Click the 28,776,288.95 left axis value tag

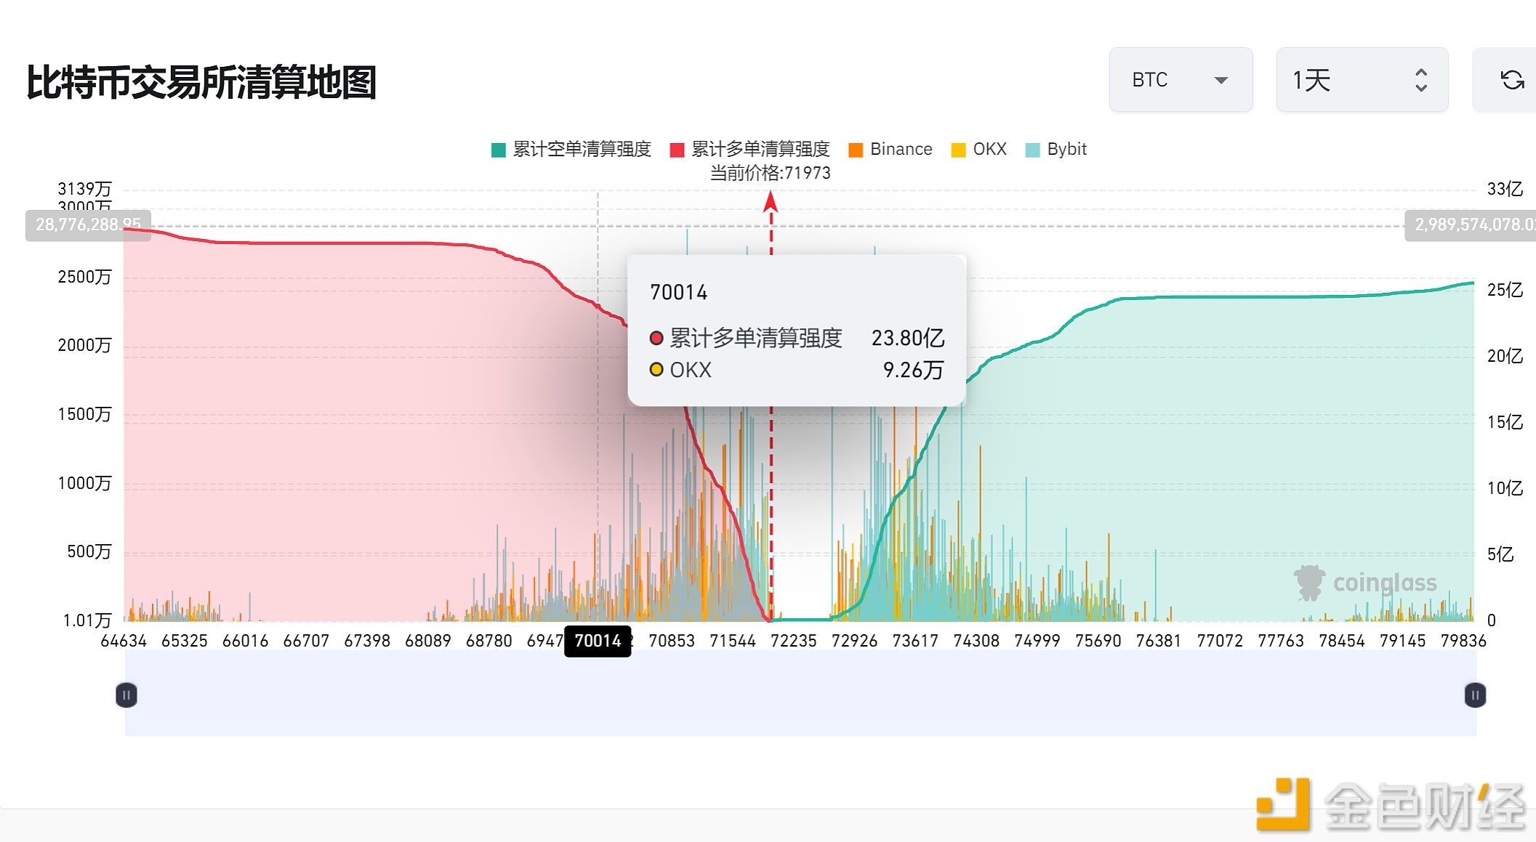(x=88, y=225)
